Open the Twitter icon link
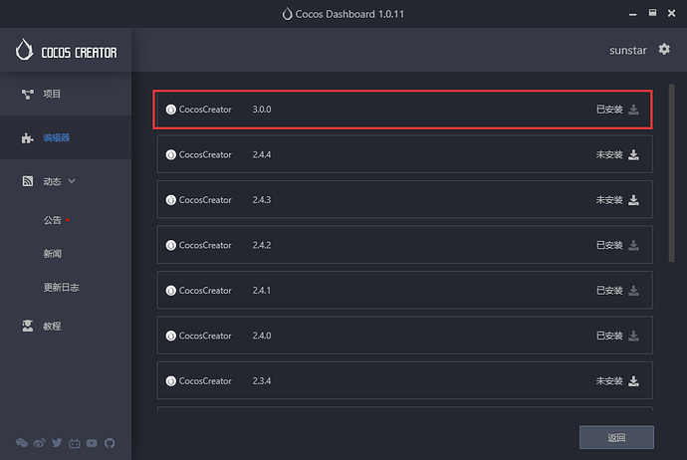This screenshot has width=687, height=460. (x=57, y=443)
